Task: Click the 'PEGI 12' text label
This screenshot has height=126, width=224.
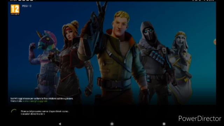Action: tap(27, 6)
